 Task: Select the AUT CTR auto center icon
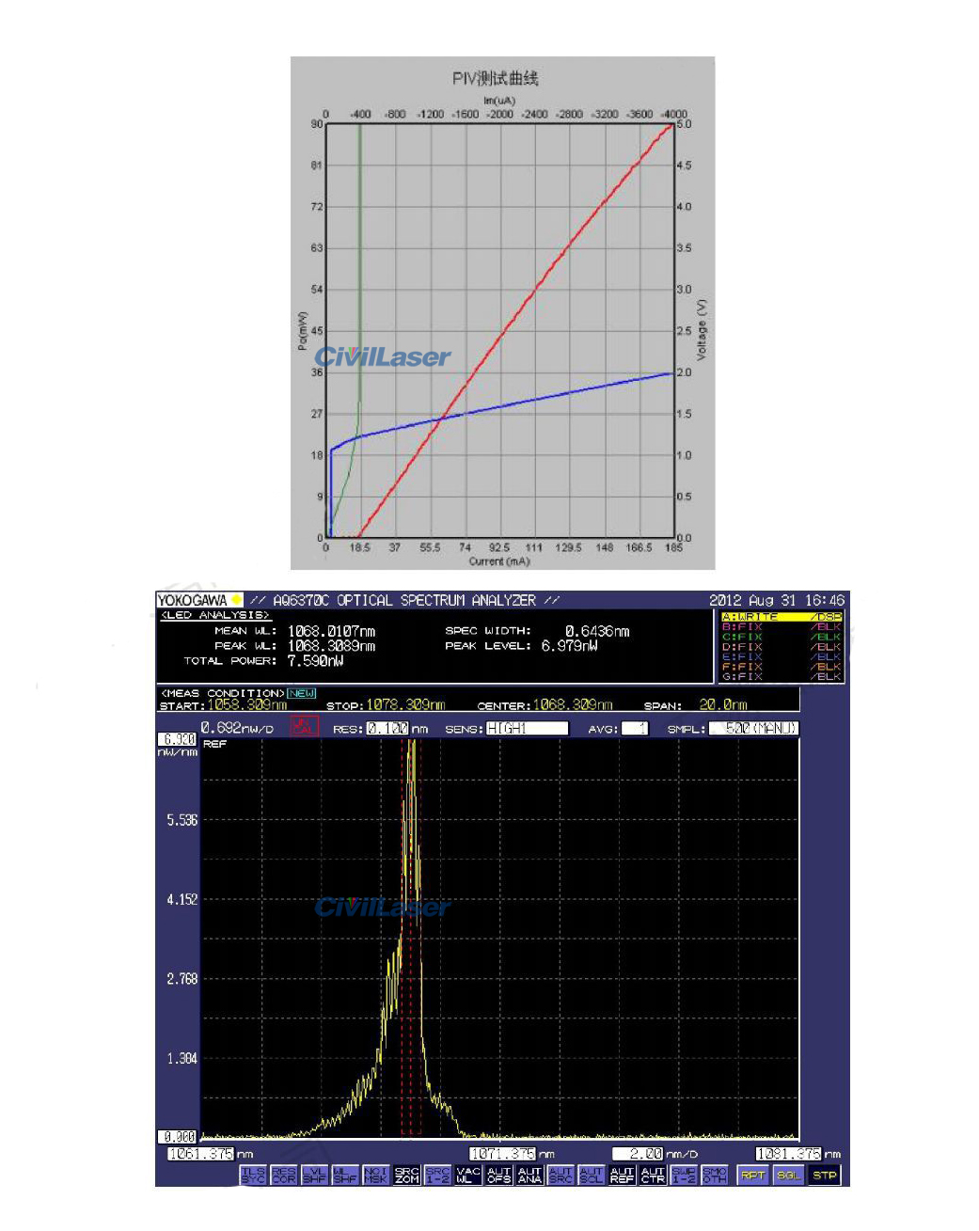coord(653,1176)
